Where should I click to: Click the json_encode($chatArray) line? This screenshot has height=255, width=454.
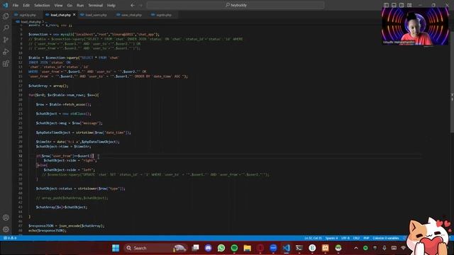(x=66, y=226)
